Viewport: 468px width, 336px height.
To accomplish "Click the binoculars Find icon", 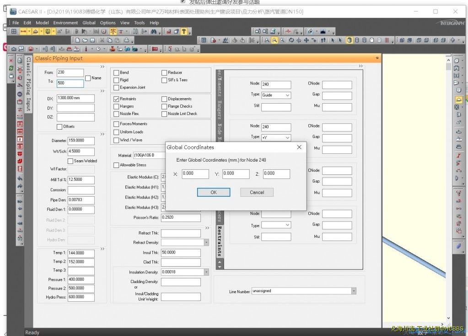I will coord(154,31).
